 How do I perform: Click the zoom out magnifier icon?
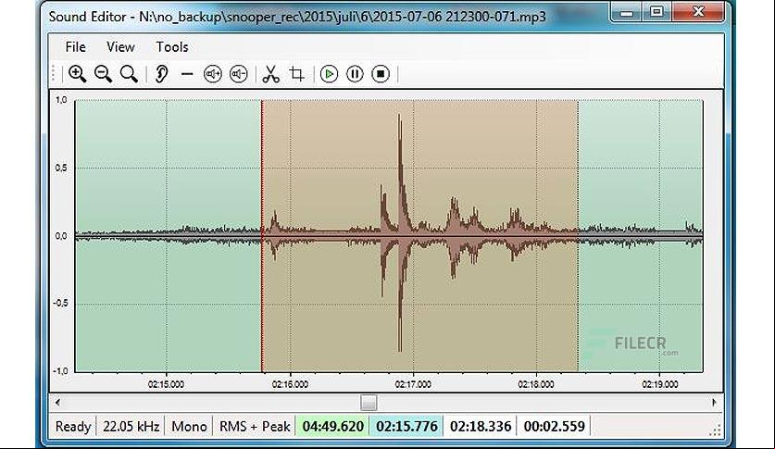pyautogui.click(x=103, y=74)
